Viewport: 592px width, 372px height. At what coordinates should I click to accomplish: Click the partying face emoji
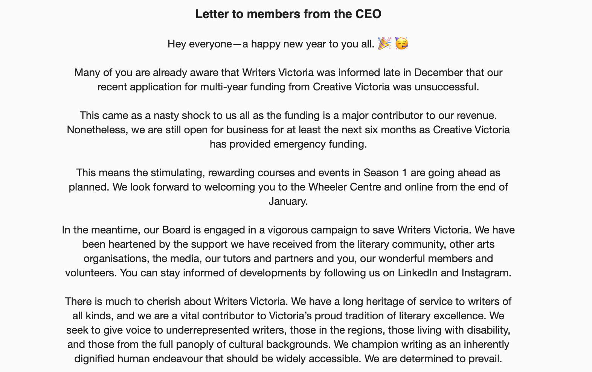point(401,44)
